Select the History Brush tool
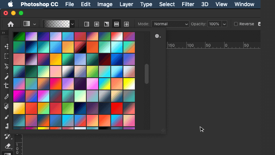 [x=7, y=136]
